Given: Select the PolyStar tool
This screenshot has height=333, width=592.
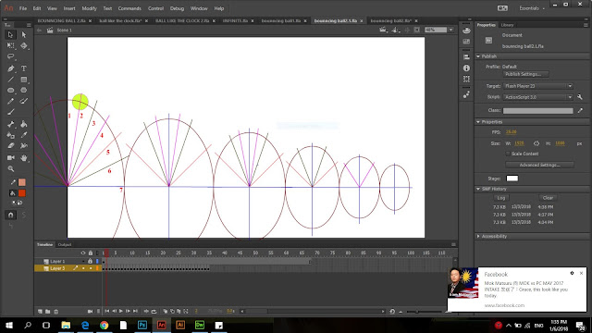Looking at the screenshot, I should [24, 91].
